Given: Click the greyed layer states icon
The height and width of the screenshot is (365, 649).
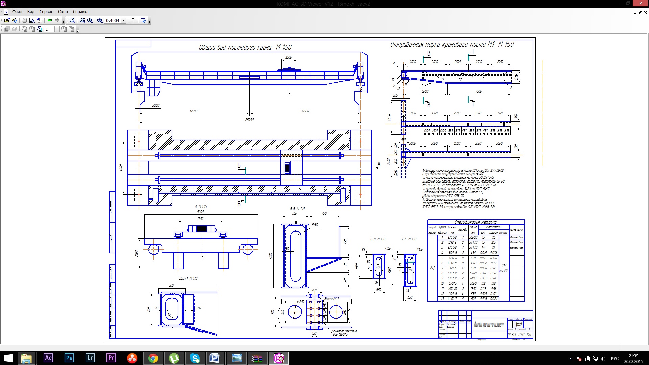Looking at the screenshot, I should tap(7, 29).
